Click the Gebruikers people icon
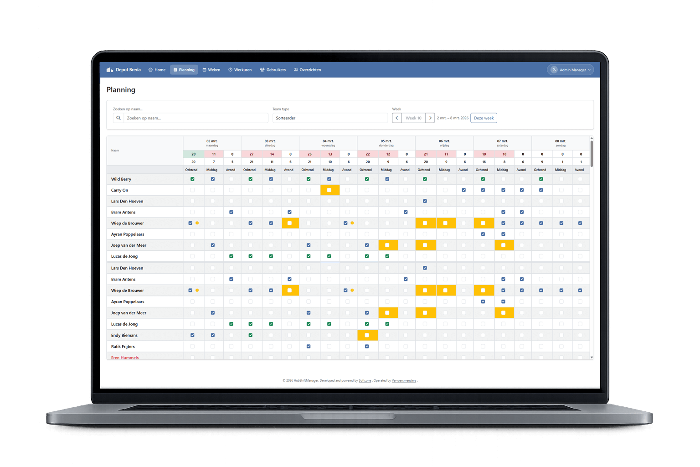Screen dimensions: 700x467 262,70
